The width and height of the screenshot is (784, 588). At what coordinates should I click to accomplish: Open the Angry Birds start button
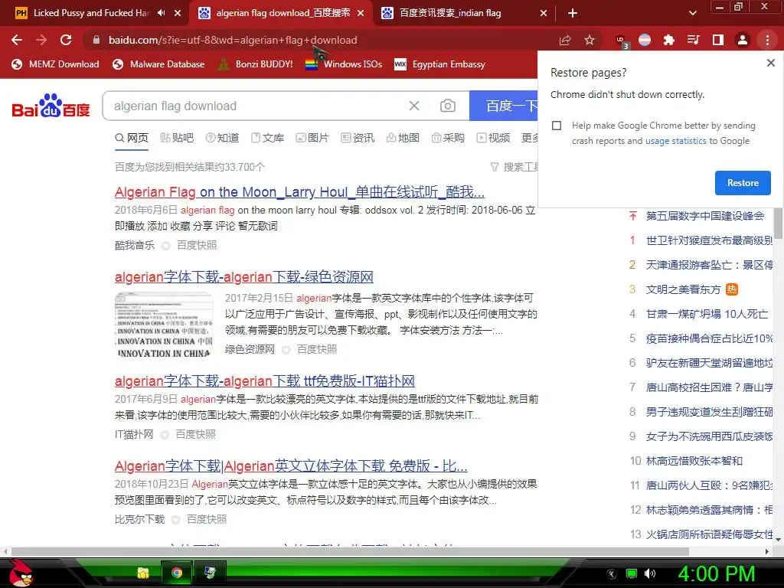[20, 573]
